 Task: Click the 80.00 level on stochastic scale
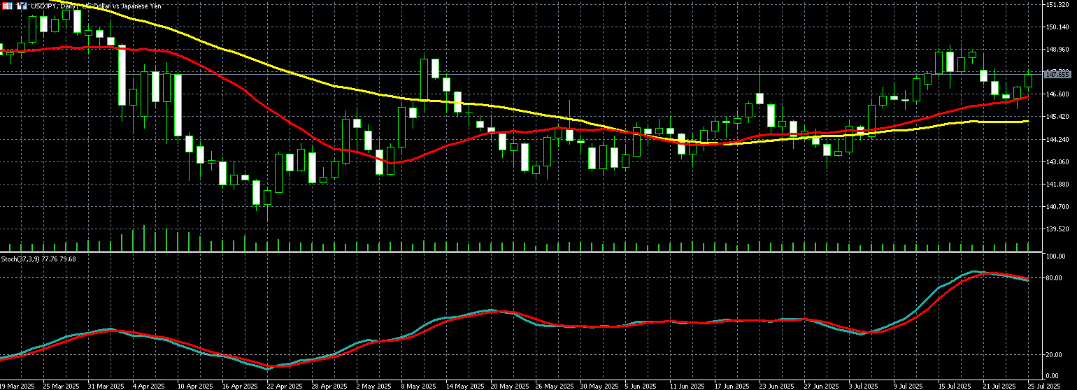tap(1054, 278)
